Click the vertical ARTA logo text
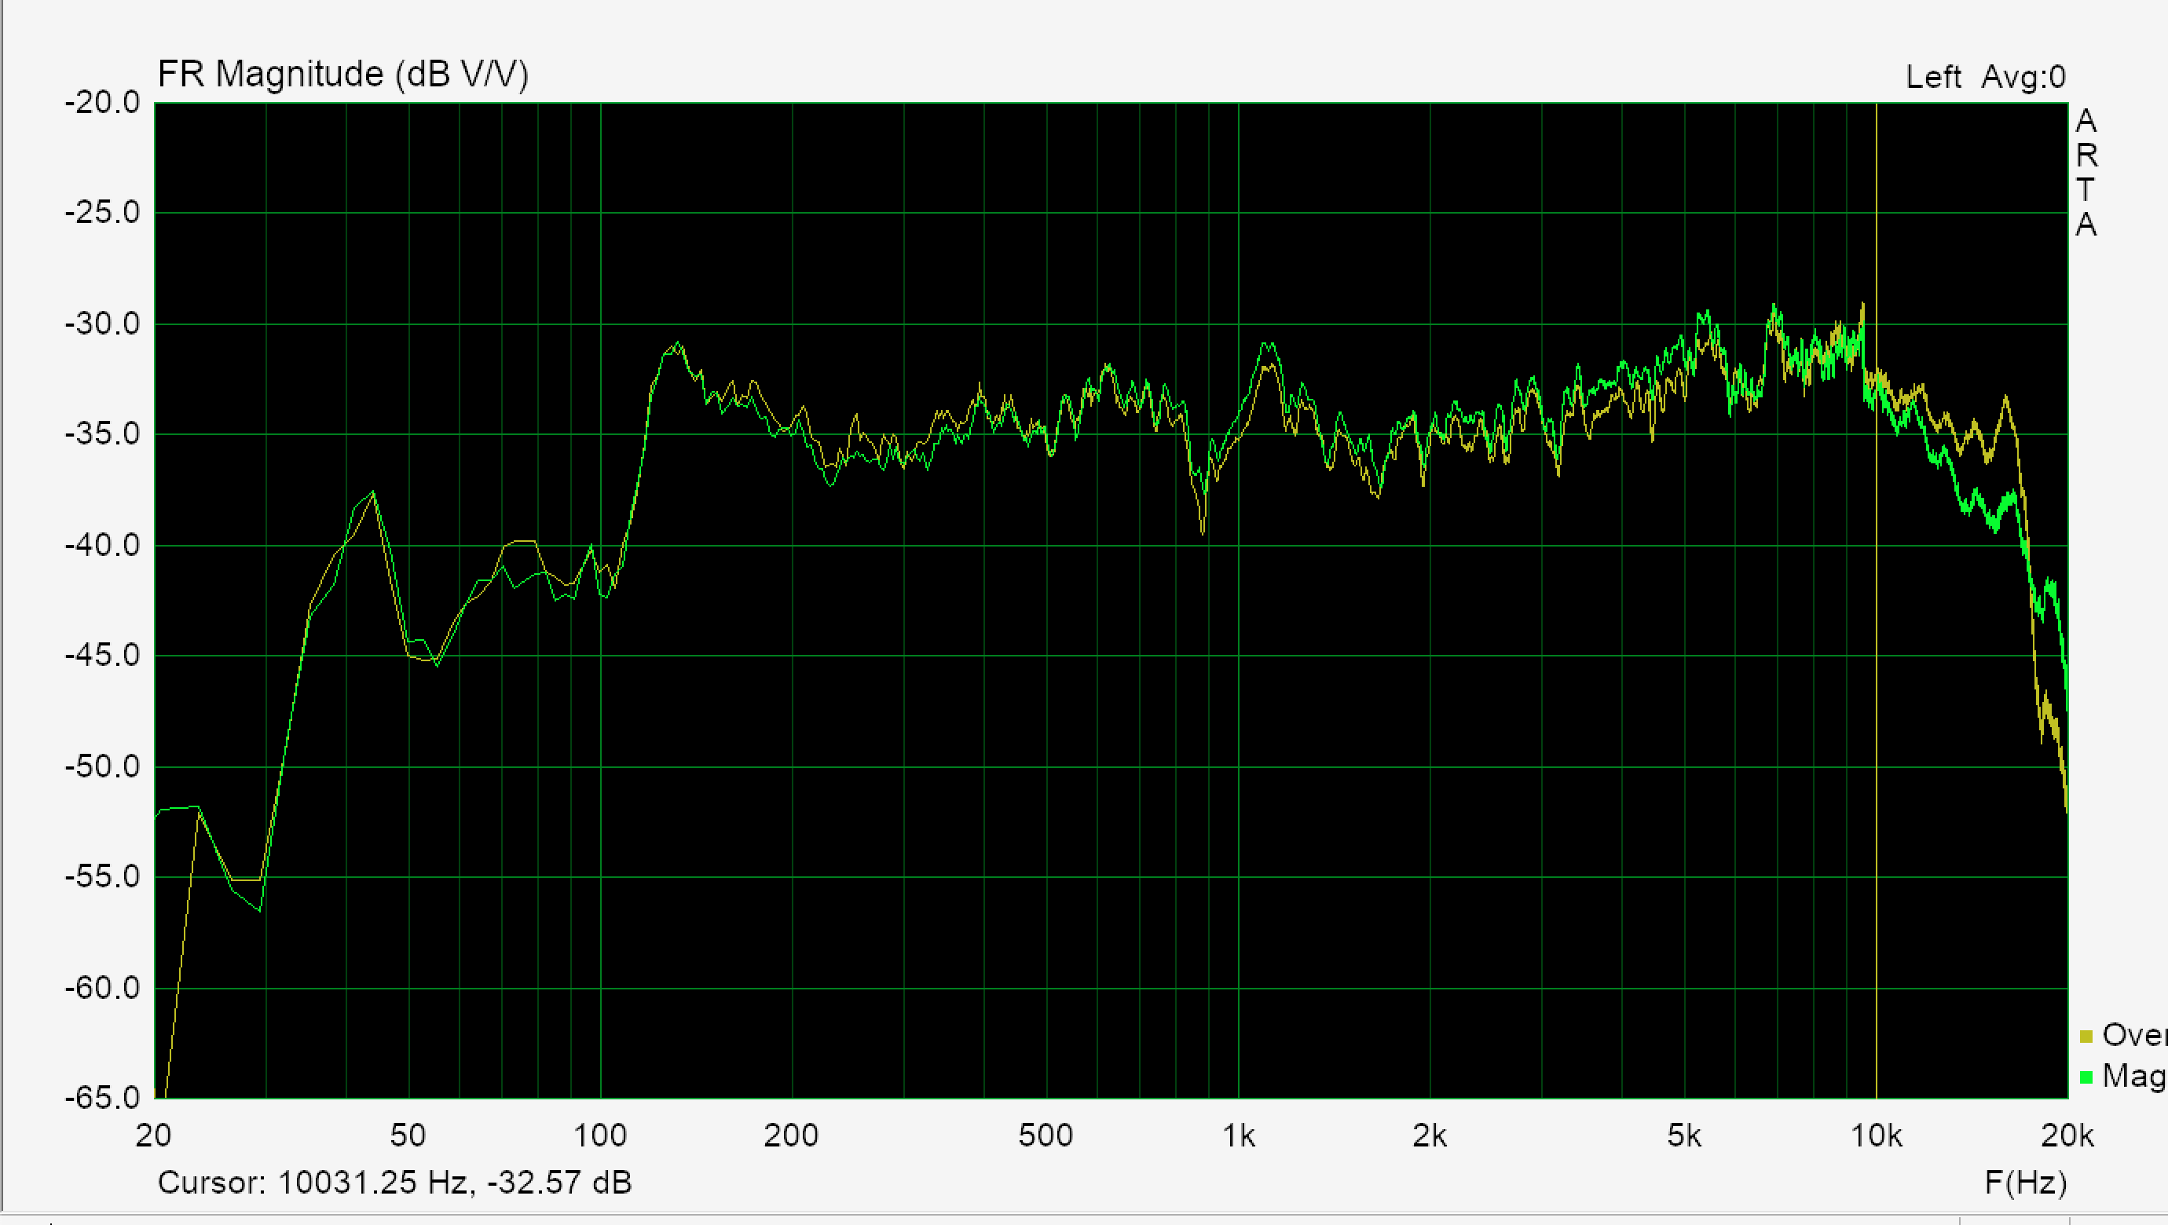 [x=2086, y=173]
